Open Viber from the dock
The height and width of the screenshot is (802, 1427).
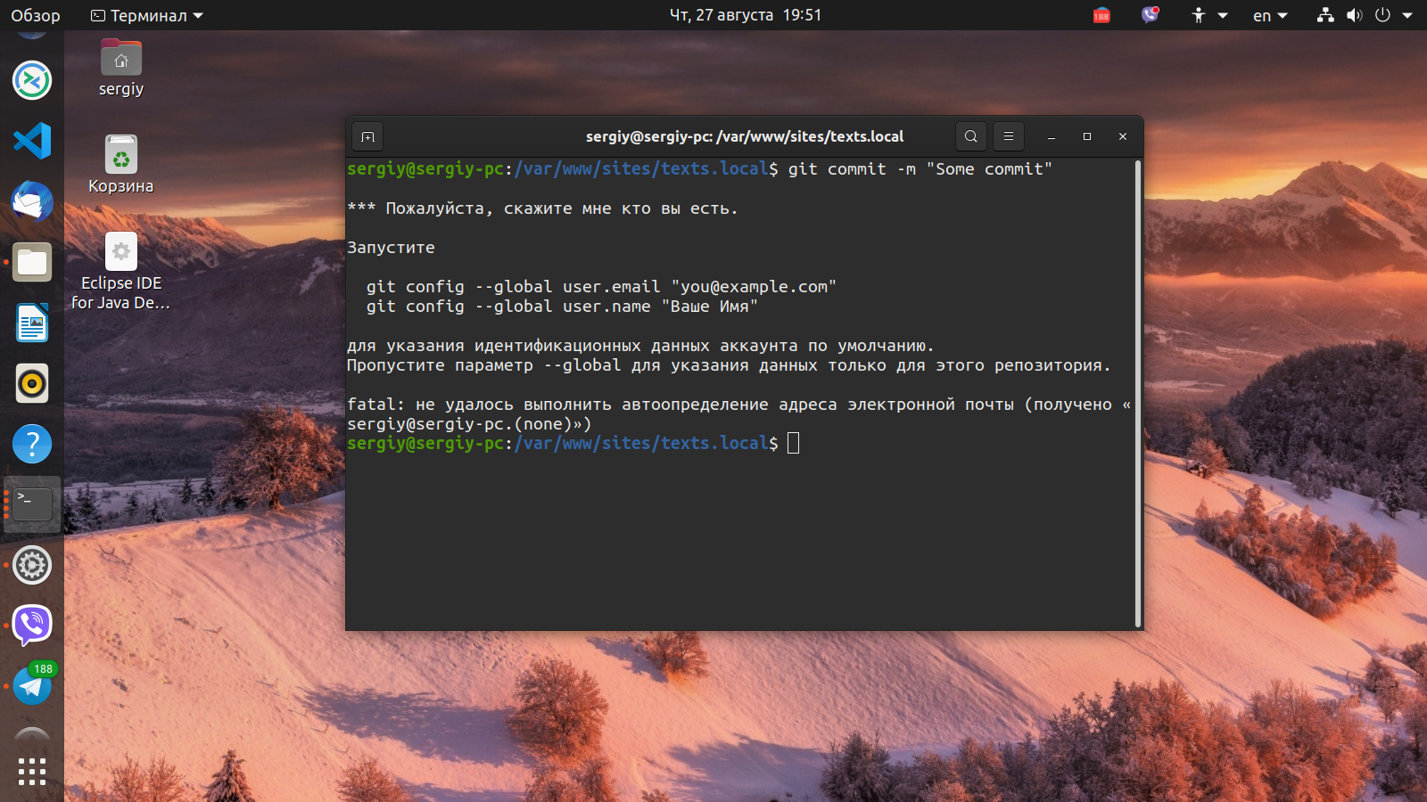(32, 626)
